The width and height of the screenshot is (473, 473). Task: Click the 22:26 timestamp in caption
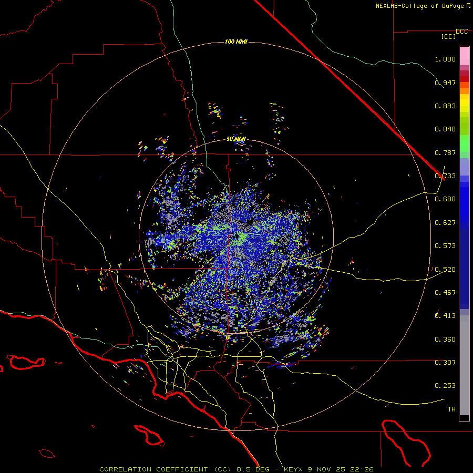click(x=362, y=469)
